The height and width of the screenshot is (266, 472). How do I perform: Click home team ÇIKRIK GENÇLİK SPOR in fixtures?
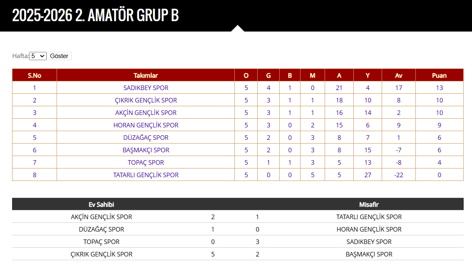click(x=102, y=254)
